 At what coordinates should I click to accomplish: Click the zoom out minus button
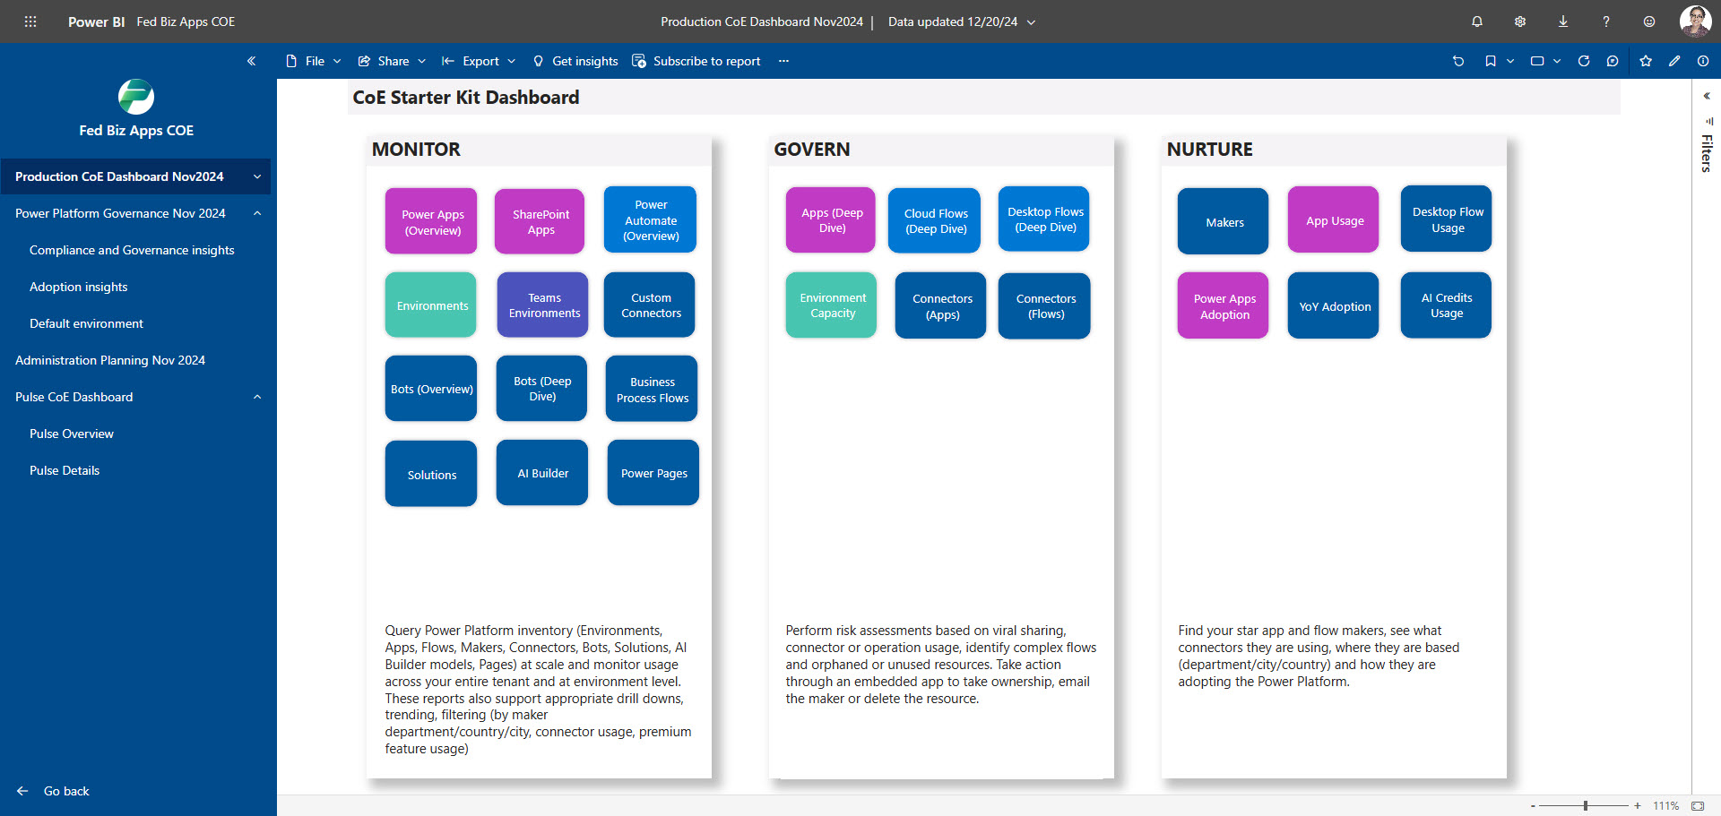pos(1534,806)
